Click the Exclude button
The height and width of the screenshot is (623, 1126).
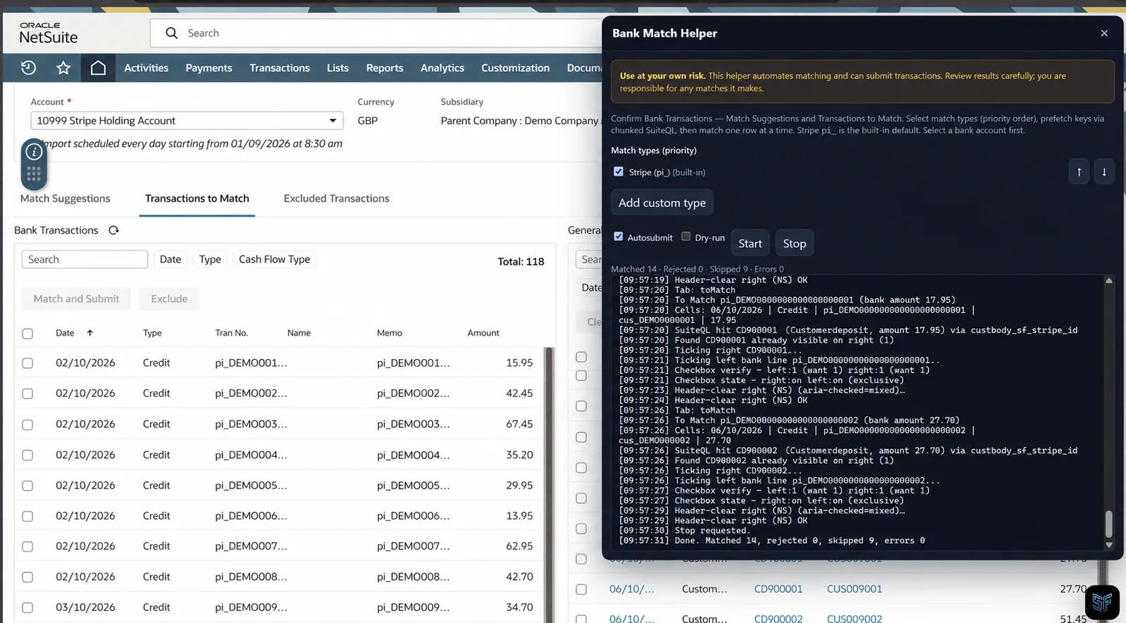(x=170, y=298)
